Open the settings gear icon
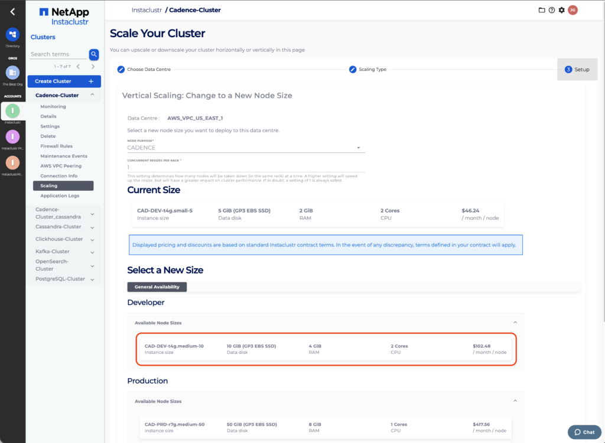 pyautogui.click(x=561, y=10)
